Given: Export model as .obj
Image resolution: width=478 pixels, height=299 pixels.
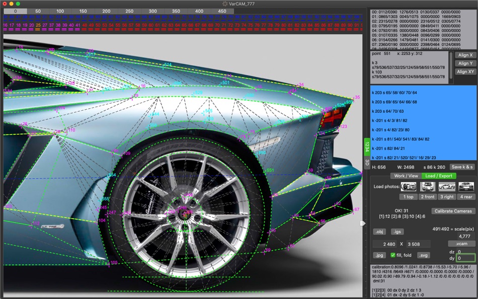Looking at the screenshot, I should point(379,232).
